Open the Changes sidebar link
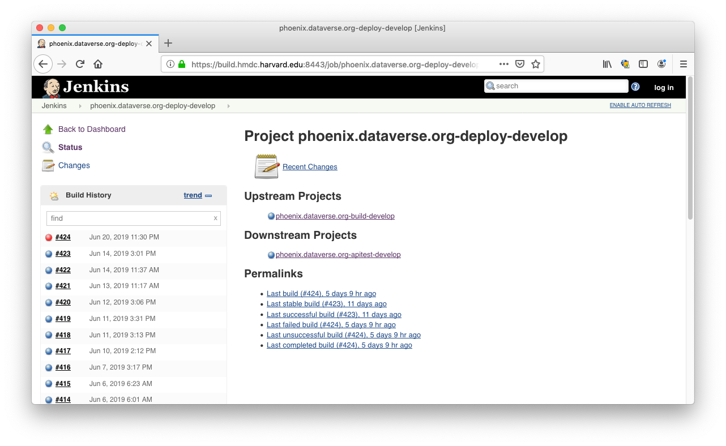This screenshot has height=446, width=726. point(74,165)
